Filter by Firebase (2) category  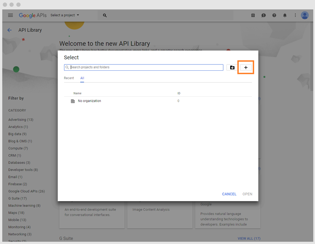pyautogui.click(x=18, y=184)
